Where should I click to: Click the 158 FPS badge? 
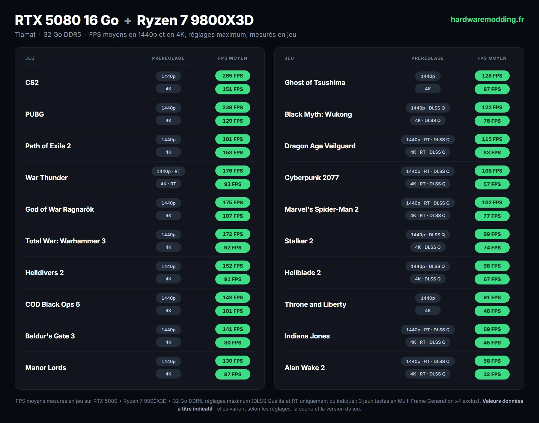point(233,153)
